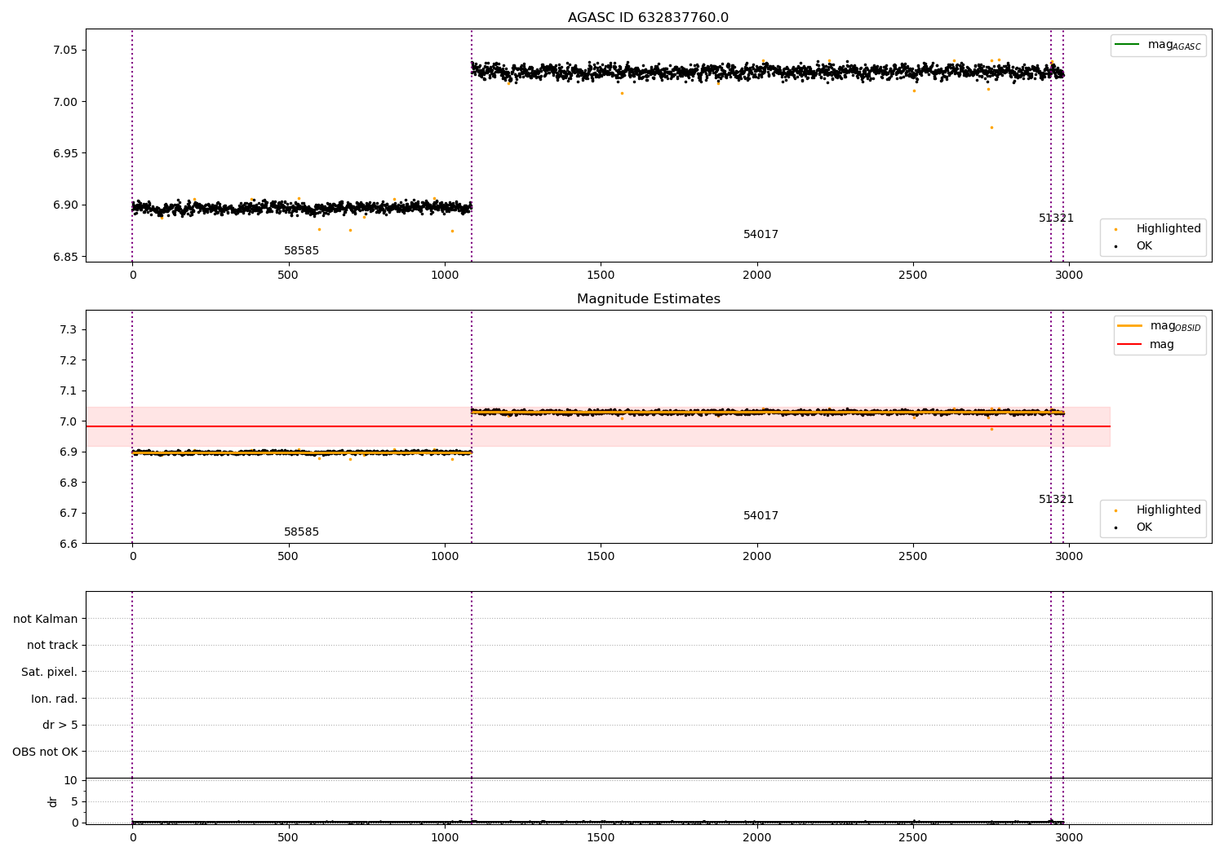The image size is (1224, 856).
Task: Click the Ion. rad. axis label
Action: [55, 699]
